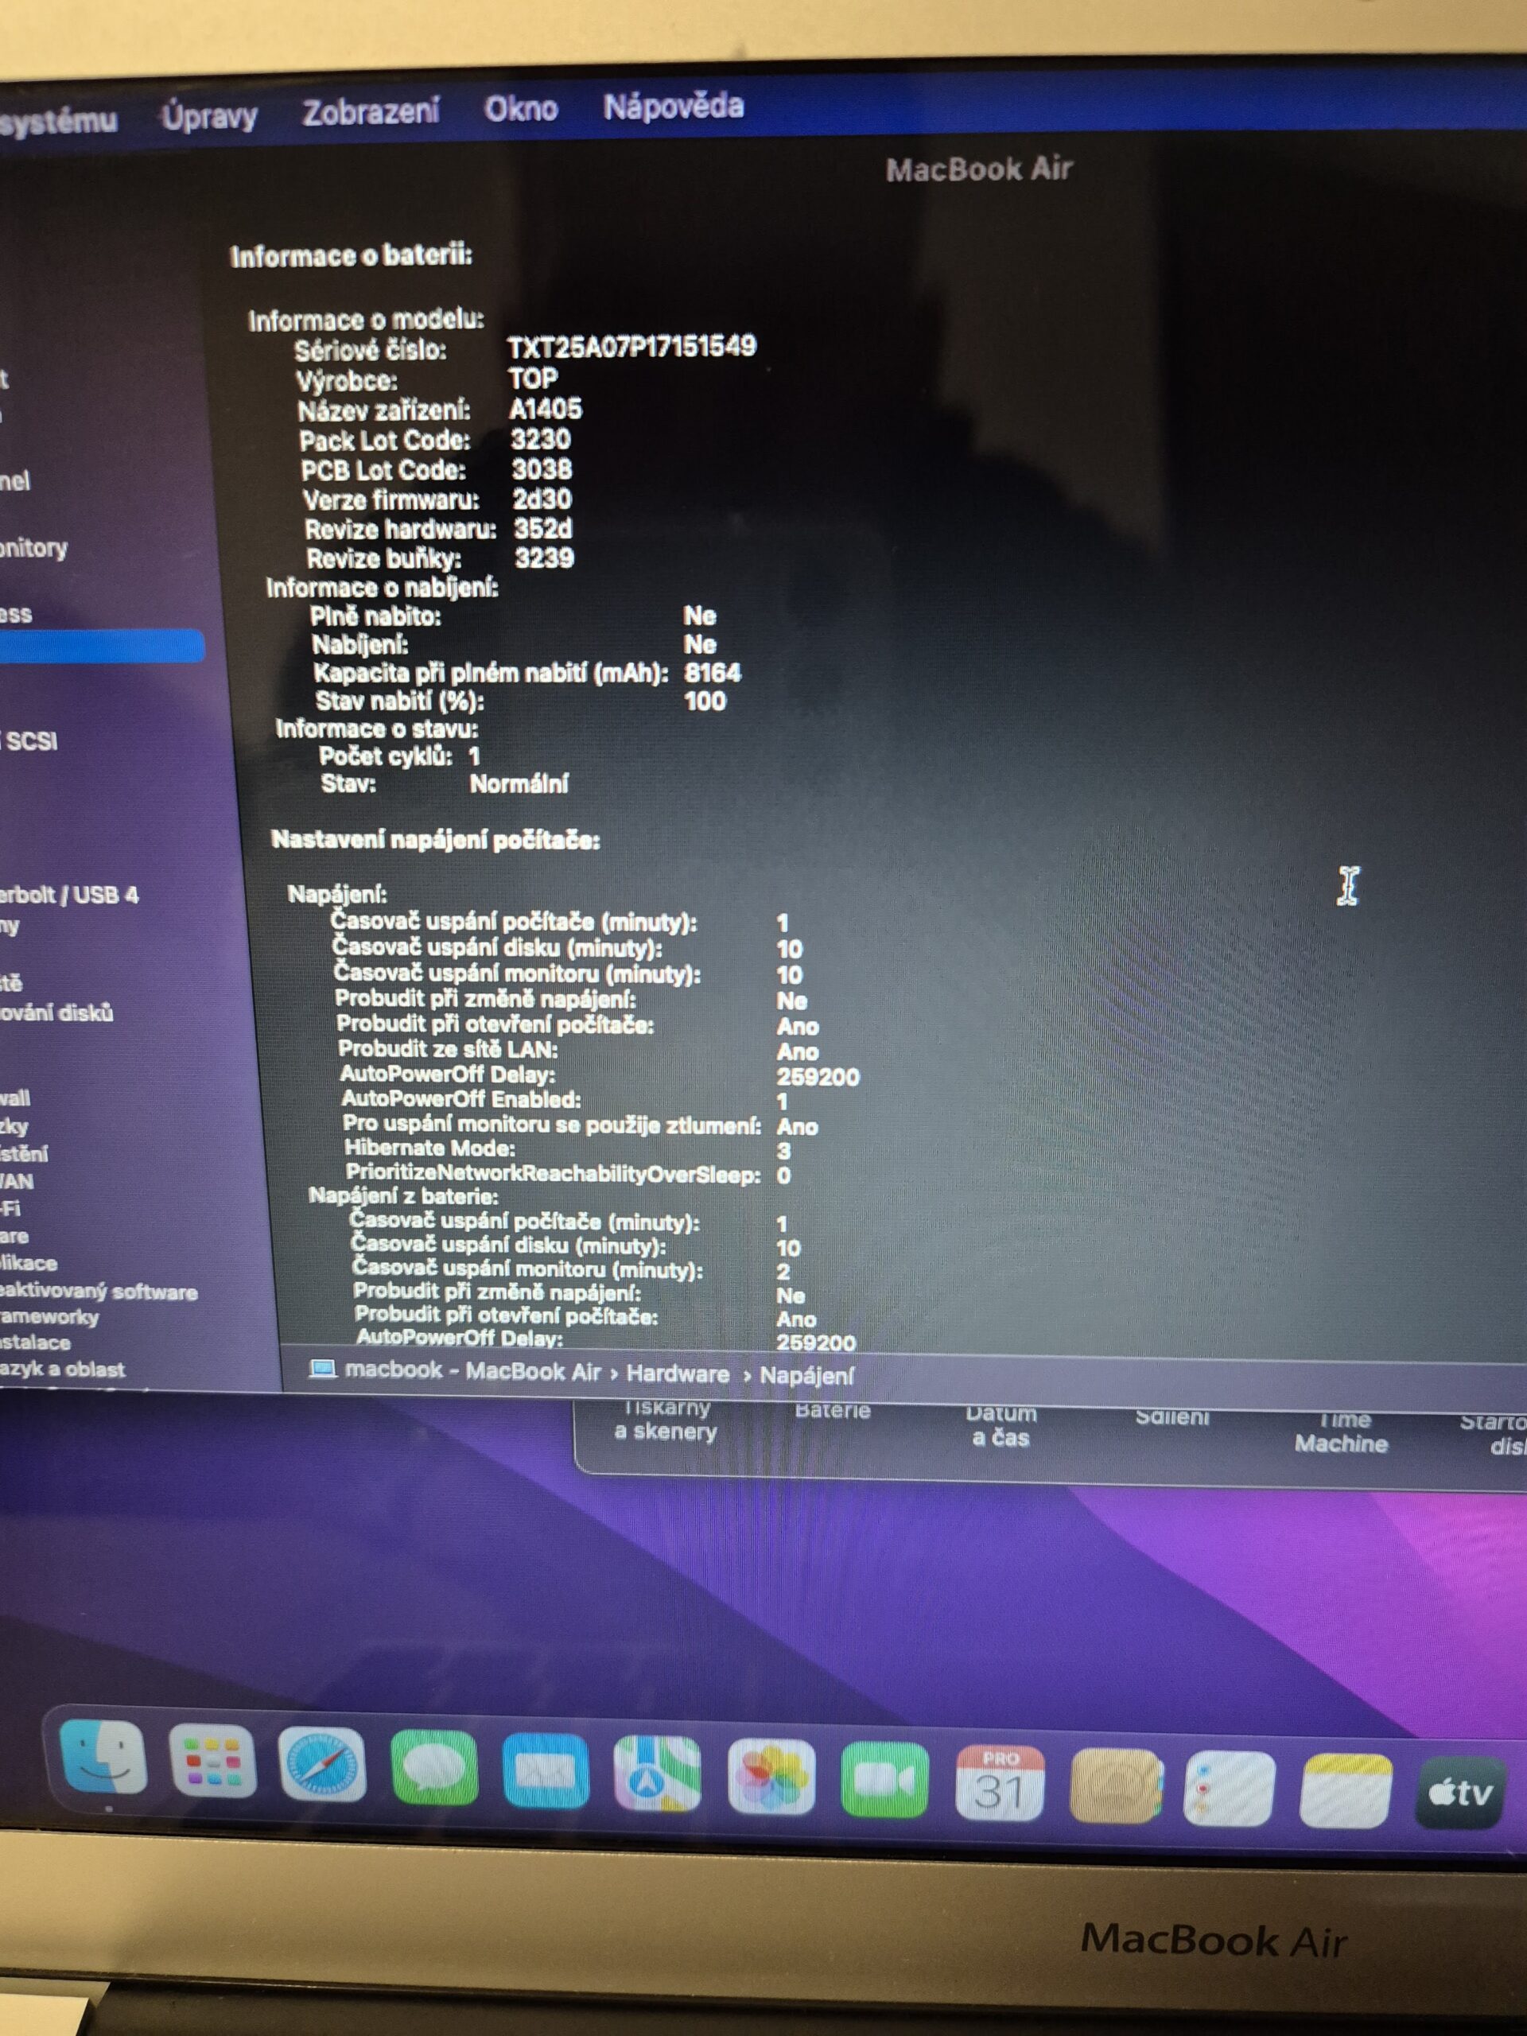This screenshot has height=2036, width=1527.
Task: Click the 'AutoPowerOff Enabled:' label
Action: [461, 1098]
